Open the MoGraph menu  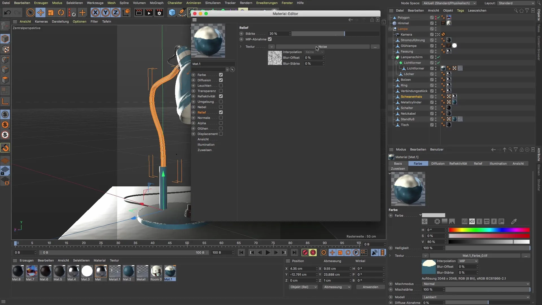pos(156,3)
